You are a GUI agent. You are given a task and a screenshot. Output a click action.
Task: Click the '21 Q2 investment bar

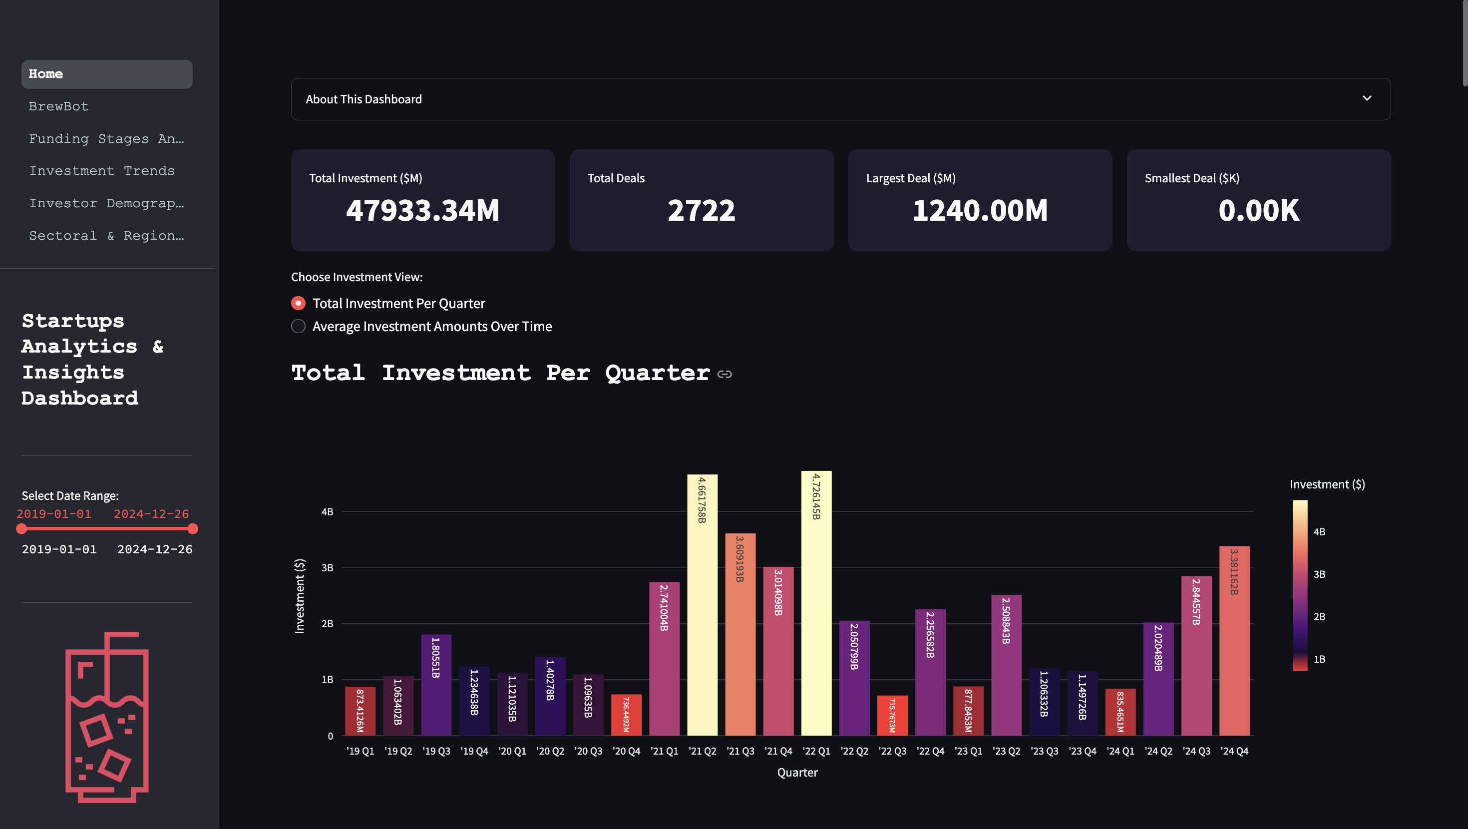[x=702, y=604]
